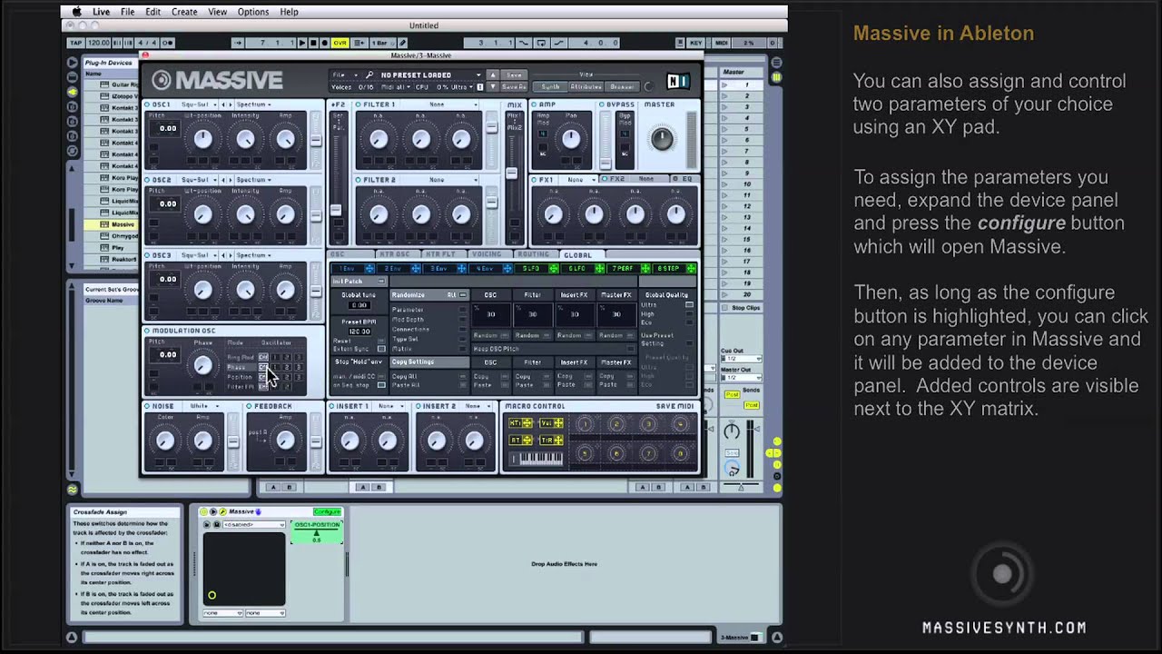The height and width of the screenshot is (654, 1162).
Task: Click Ableton's transport play button
Action: tap(302, 43)
